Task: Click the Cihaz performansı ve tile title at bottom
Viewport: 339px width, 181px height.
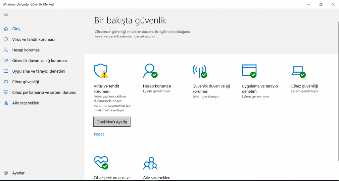Action: [x=112, y=178]
